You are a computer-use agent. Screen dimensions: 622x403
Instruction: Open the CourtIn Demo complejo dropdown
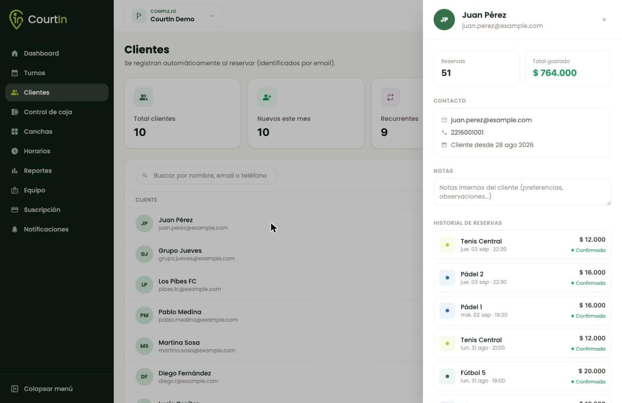(x=173, y=16)
